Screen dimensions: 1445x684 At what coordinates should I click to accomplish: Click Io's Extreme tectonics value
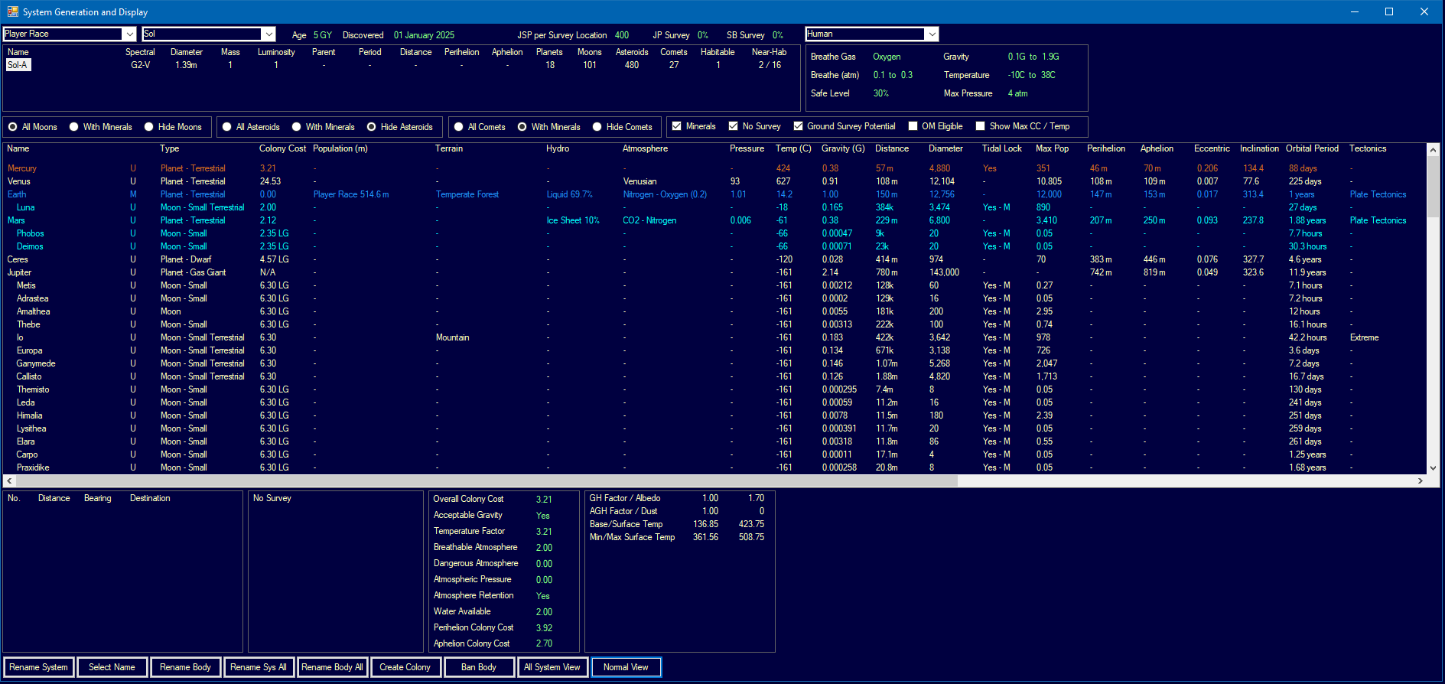1364,337
